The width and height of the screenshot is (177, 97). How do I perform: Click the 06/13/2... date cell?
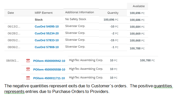point(14,26)
